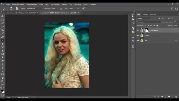
Task: Select the Healing Brush tool
Action: (3, 37)
